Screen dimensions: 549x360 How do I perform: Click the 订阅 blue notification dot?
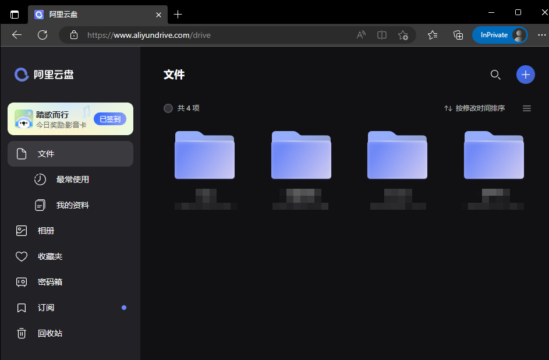coord(124,308)
